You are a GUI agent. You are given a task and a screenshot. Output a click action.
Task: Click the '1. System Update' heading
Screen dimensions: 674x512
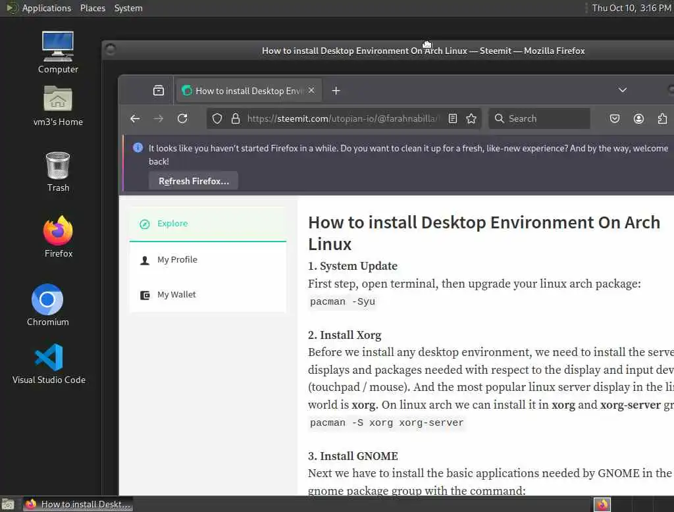tap(353, 266)
